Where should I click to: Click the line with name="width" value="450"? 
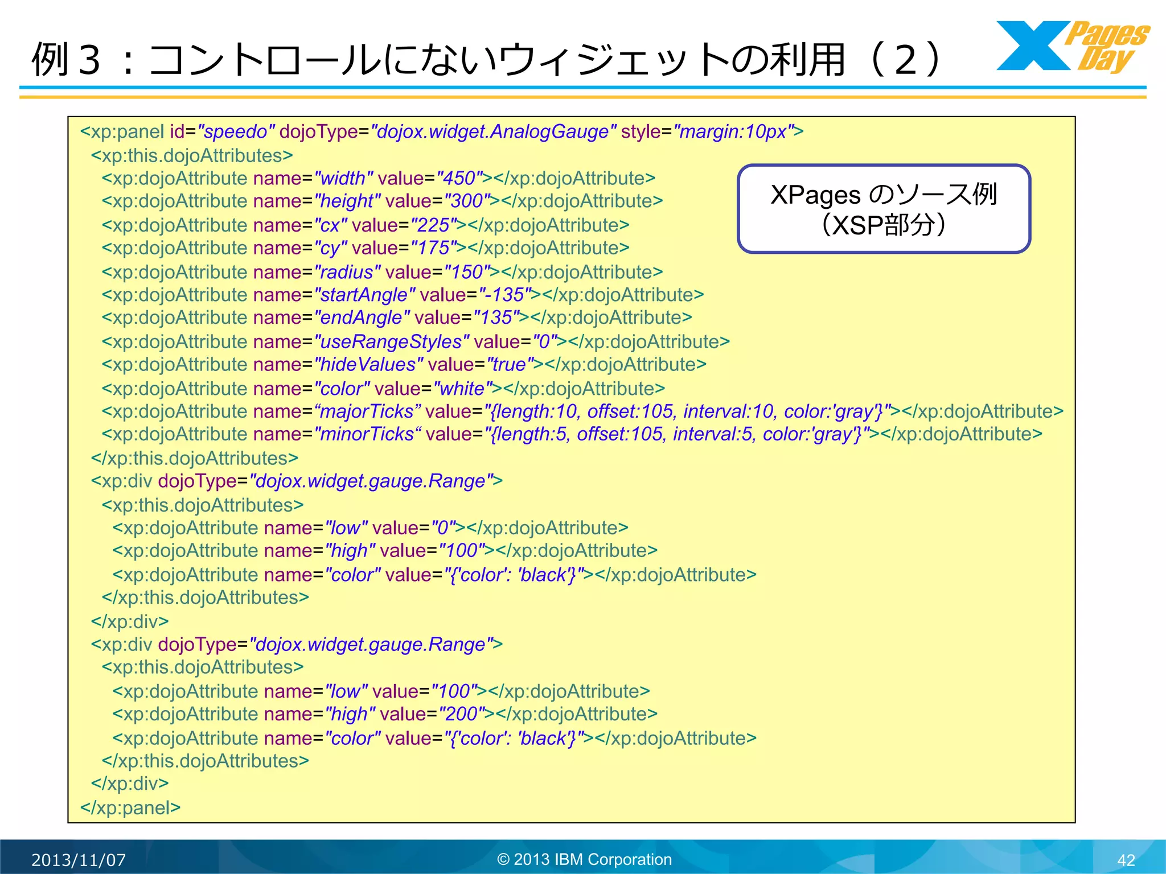pos(379,178)
